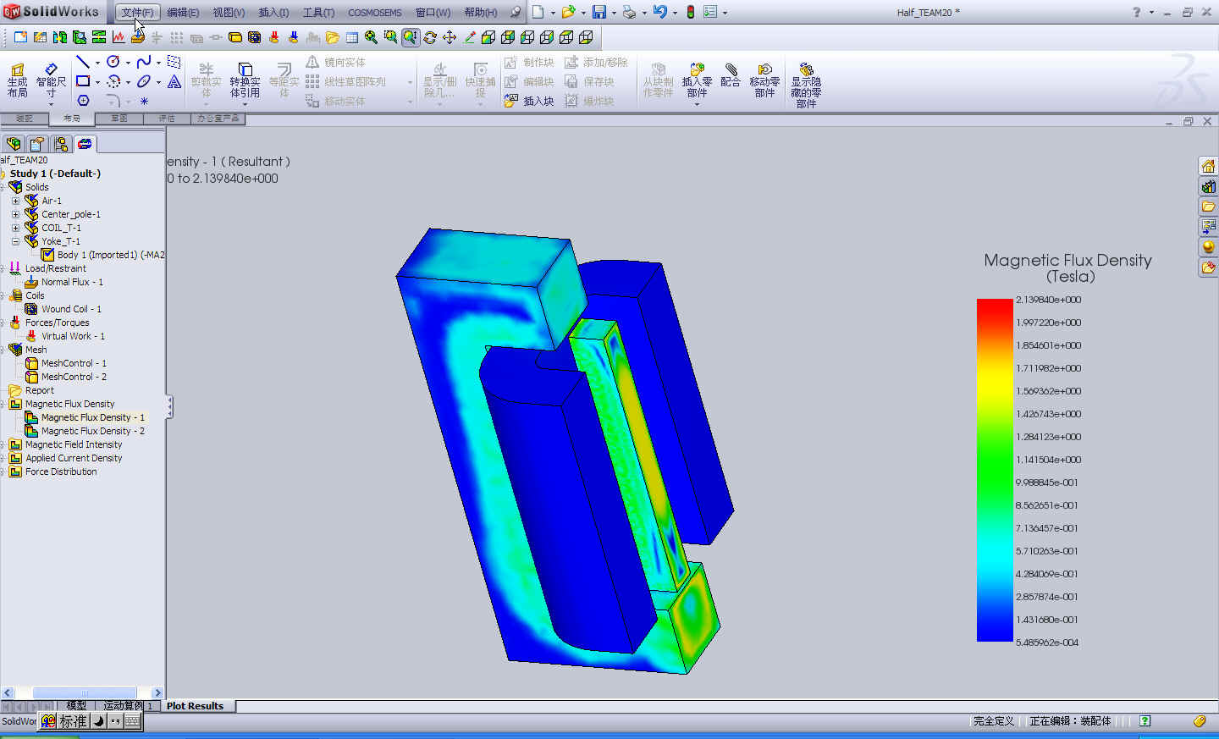
Task: Click the 配合 mate tool
Action: [731, 74]
